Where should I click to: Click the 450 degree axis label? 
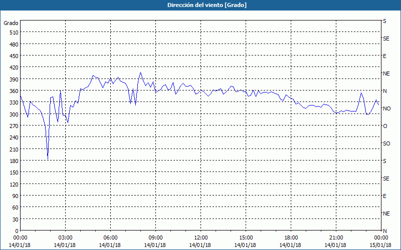(14, 56)
